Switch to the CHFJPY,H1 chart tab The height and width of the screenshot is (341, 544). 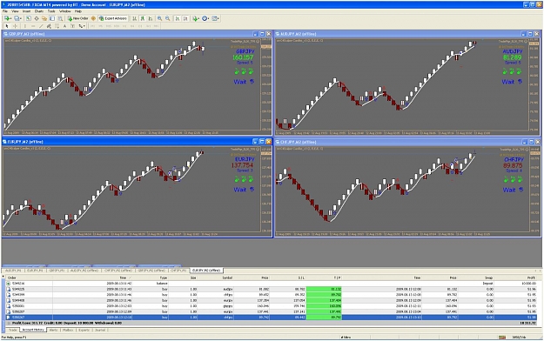pos(179,271)
